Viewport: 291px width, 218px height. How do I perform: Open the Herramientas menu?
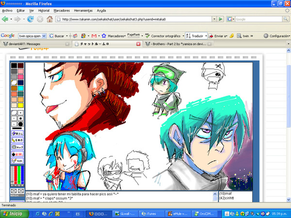(x=83, y=11)
